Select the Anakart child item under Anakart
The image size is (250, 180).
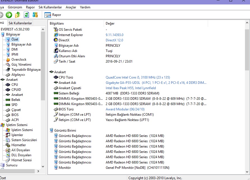pos(17,95)
